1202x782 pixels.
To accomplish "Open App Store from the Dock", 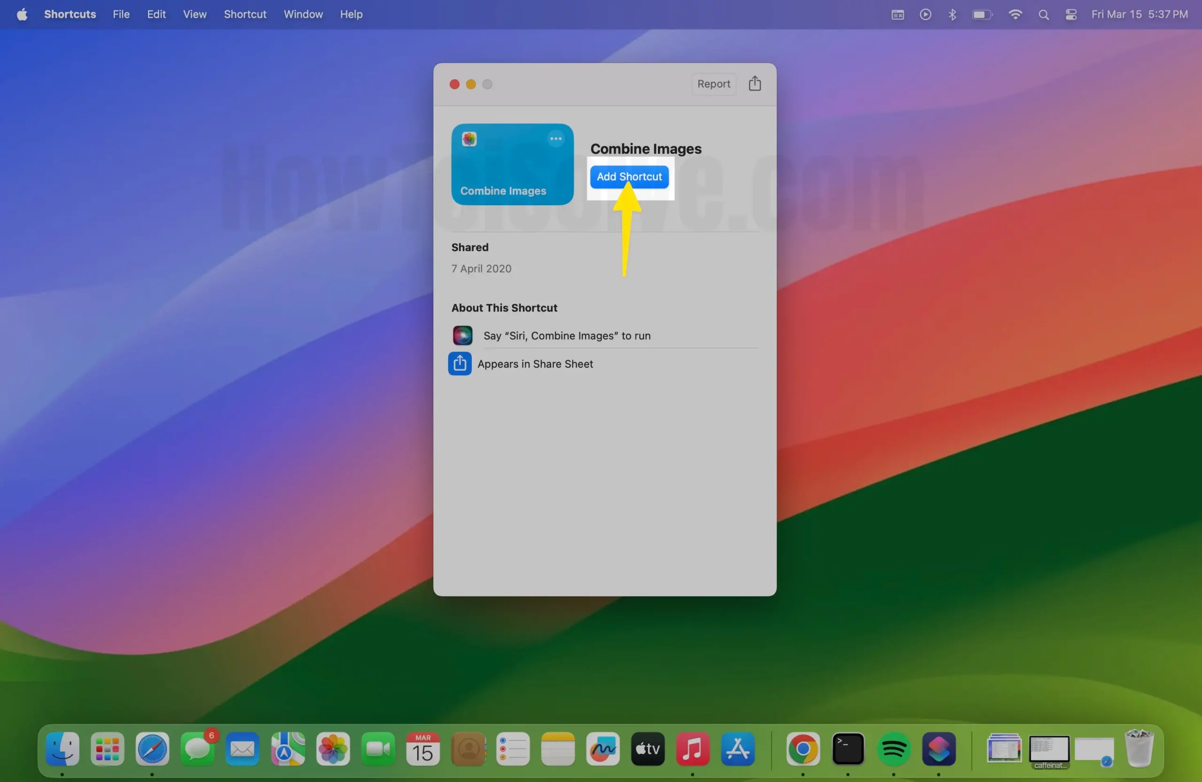I will [x=738, y=748].
